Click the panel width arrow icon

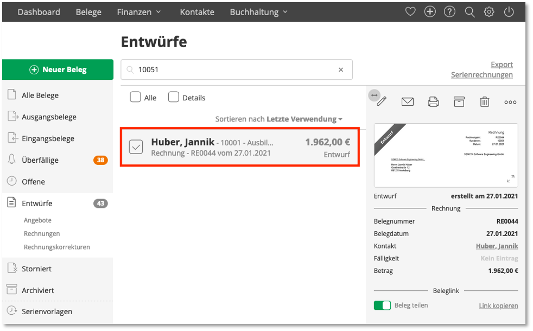point(374,95)
